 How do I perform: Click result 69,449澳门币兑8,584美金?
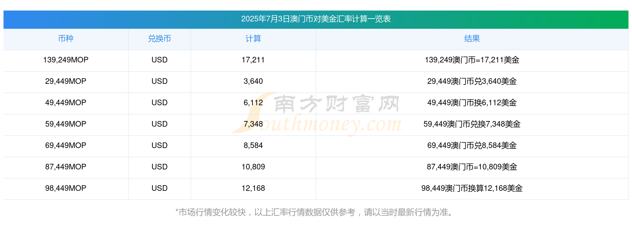472,146
